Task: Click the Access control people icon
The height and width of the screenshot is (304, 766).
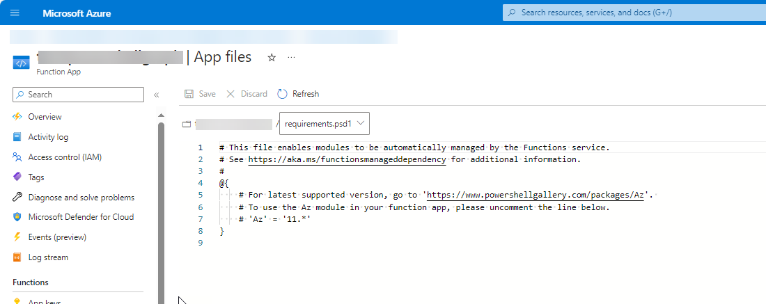Action: click(17, 157)
